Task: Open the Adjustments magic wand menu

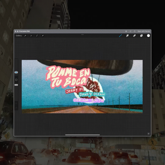Action: [31, 36]
